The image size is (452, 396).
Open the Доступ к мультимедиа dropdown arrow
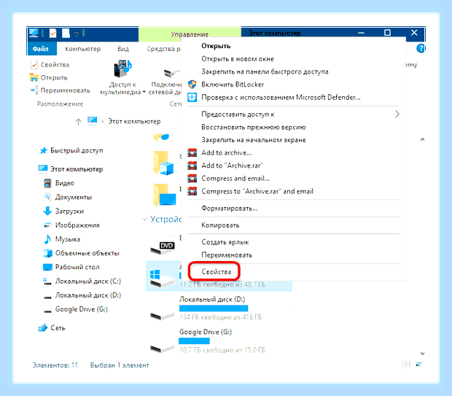(144, 93)
